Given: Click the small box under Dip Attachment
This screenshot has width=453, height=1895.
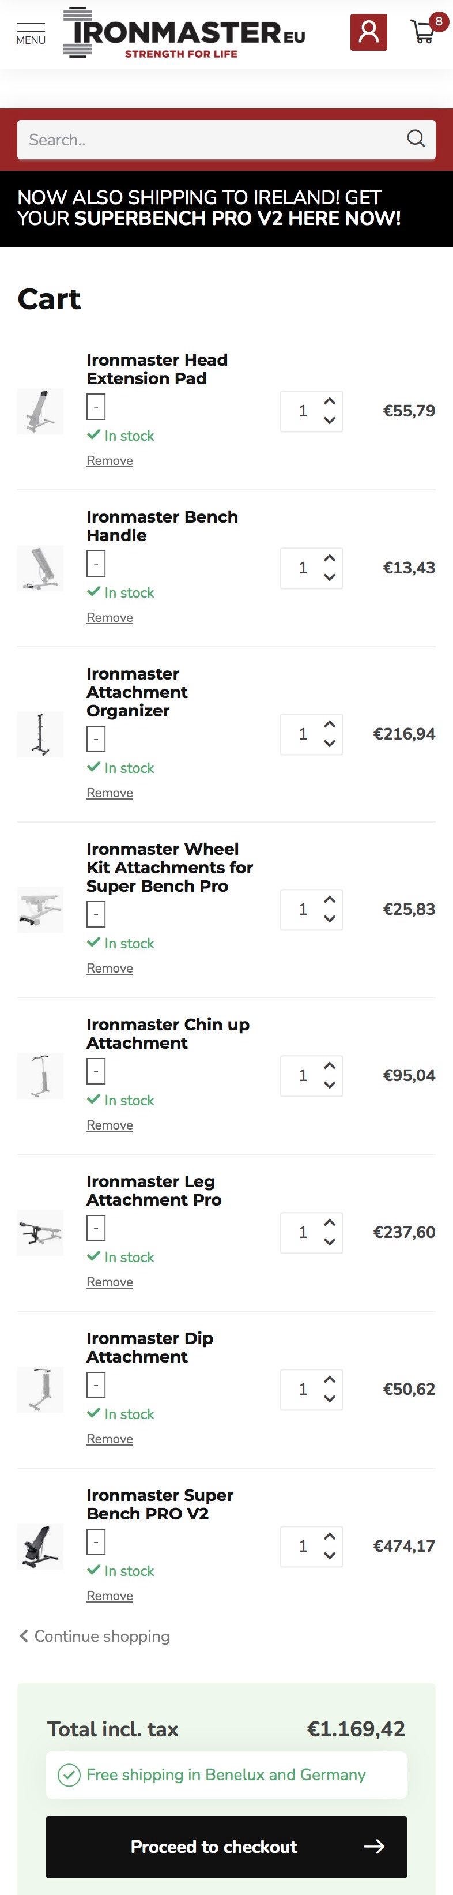Looking at the screenshot, I should point(96,1385).
